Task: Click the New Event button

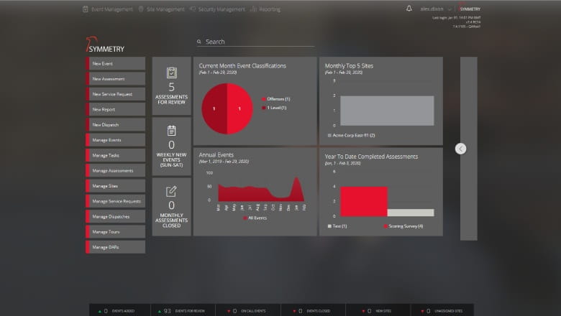Action: (x=115, y=64)
